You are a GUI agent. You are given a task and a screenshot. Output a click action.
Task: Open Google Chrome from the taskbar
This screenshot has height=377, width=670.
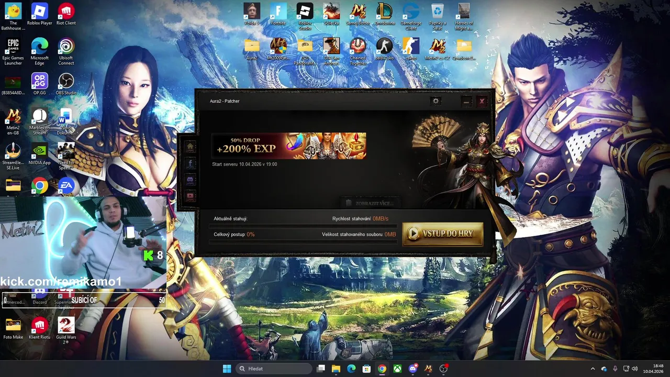pyautogui.click(x=382, y=369)
